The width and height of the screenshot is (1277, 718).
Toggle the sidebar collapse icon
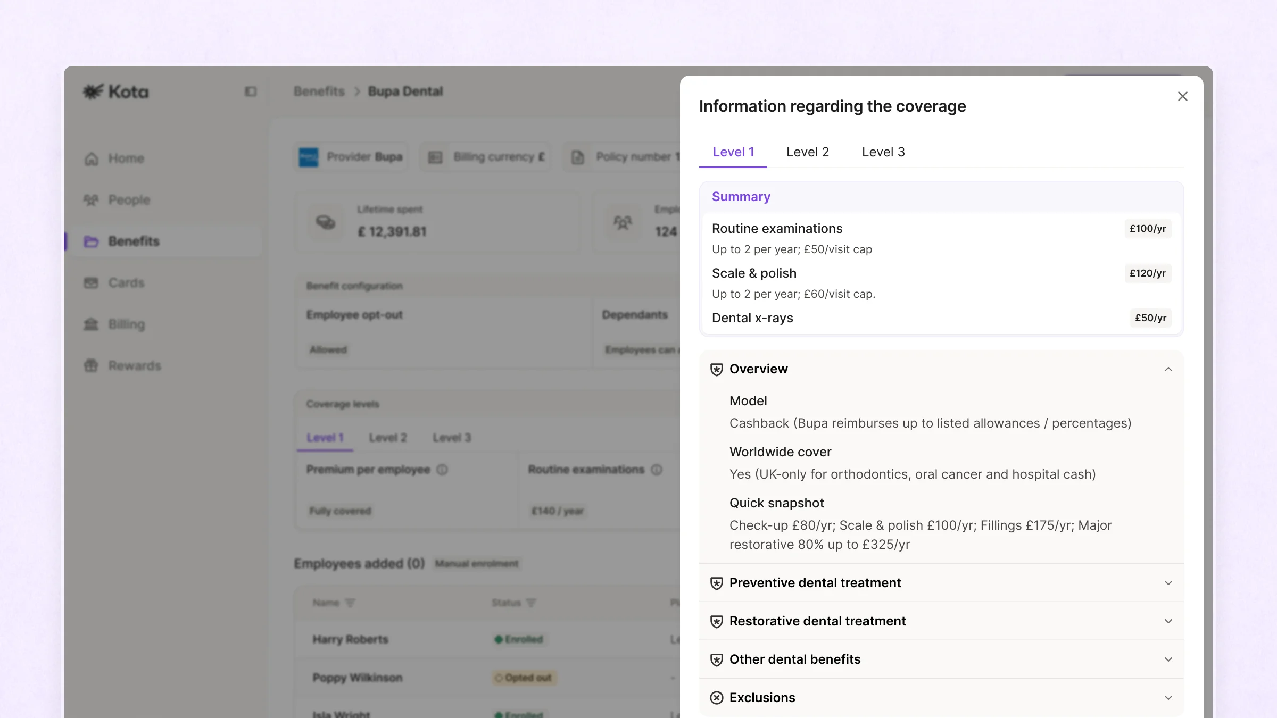coord(250,91)
